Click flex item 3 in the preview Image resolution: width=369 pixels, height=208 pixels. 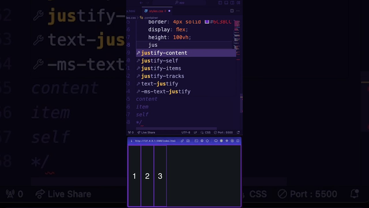point(160,176)
